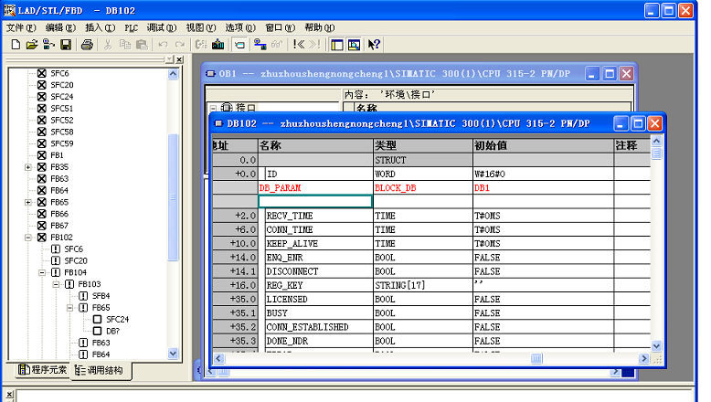
Task: Click the Undo arrow icon
Action: (163, 45)
